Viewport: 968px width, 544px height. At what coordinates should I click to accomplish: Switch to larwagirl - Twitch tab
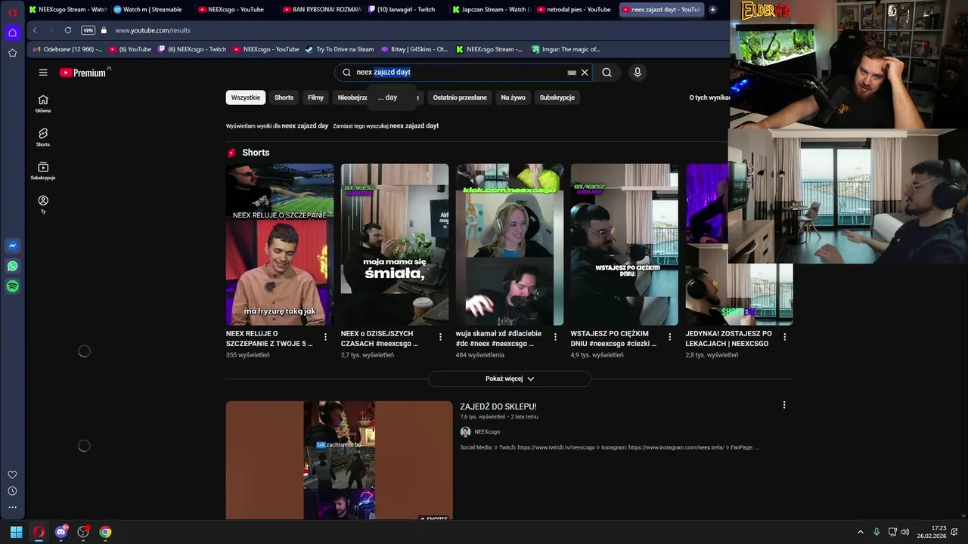click(405, 9)
